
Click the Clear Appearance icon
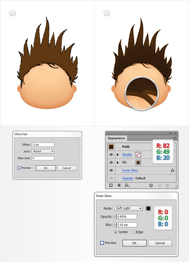coord(151,186)
